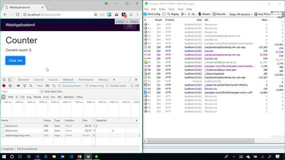Viewport: 285px width, 160px height.
Task: Click Fiddler horizontal scrollbar thumb
Action: pyautogui.click(x=201, y=140)
